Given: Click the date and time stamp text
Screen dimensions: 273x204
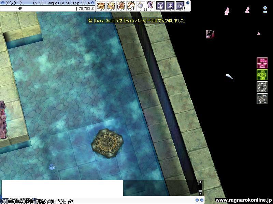Looking at the screenshot, I should [x=37, y=201].
